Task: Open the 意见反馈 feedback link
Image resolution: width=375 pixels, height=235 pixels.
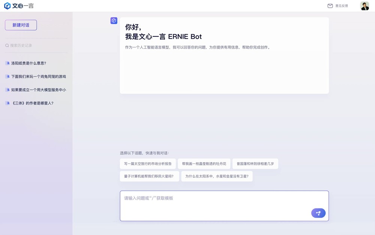Action: [x=342, y=6]
